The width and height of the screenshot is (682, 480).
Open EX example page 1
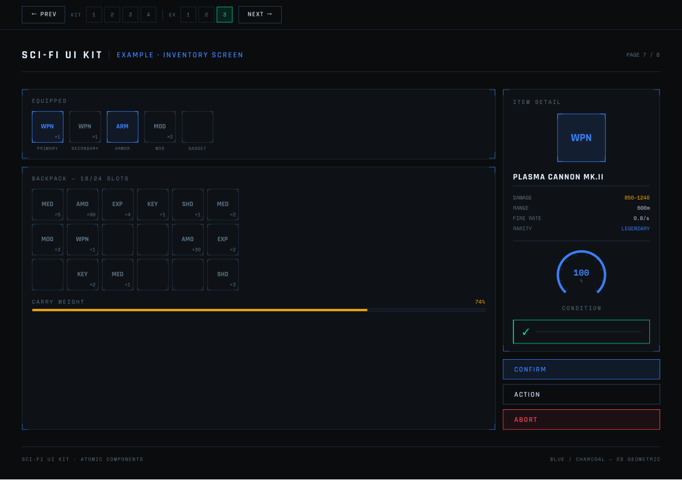pyautogui.click(x=188, y=15)
